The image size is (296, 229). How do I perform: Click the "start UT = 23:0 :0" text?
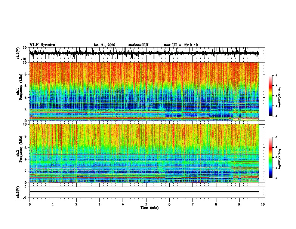[x=181, y=45]
